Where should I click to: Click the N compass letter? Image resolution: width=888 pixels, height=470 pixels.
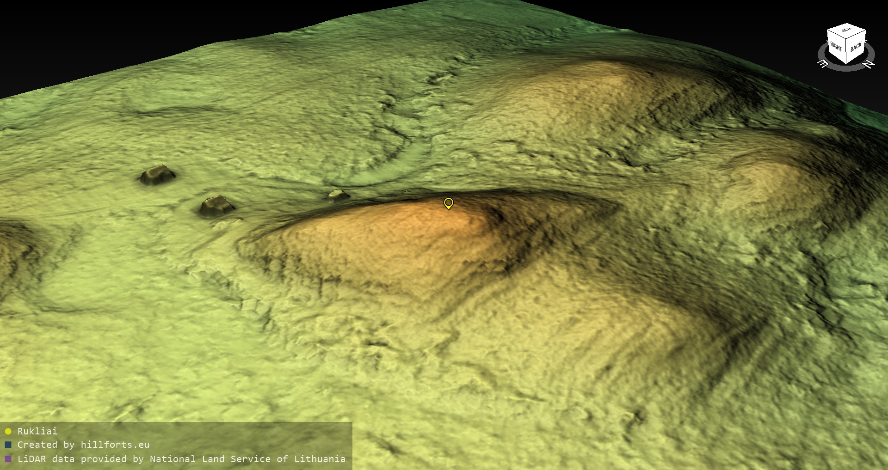click(869, 64)
